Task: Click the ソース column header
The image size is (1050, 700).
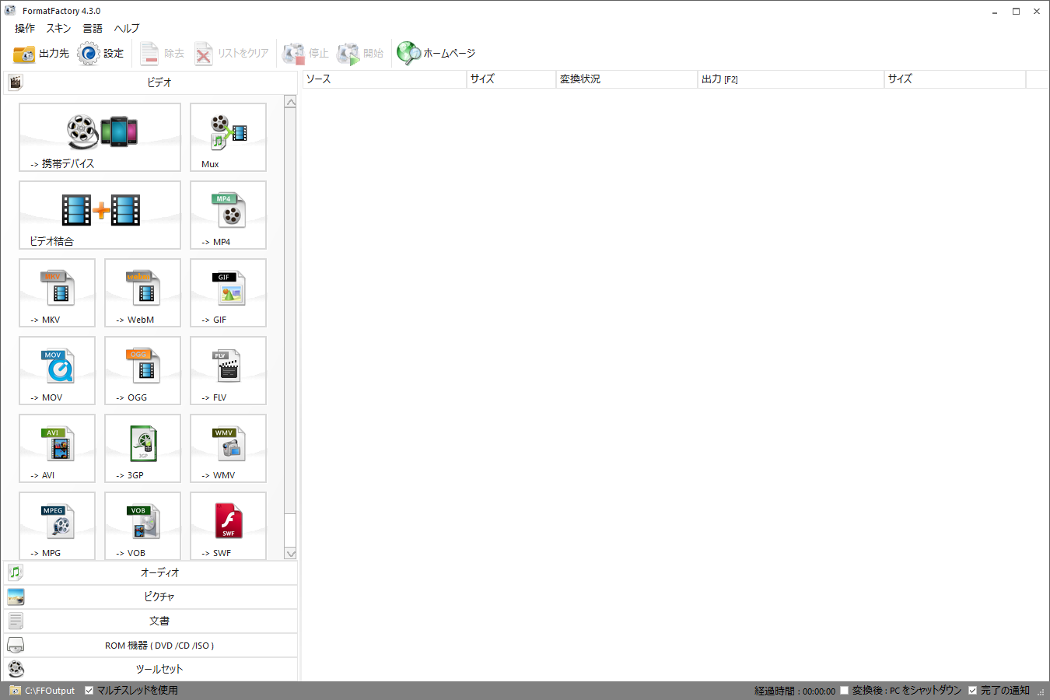Action: tap(384, 79)
